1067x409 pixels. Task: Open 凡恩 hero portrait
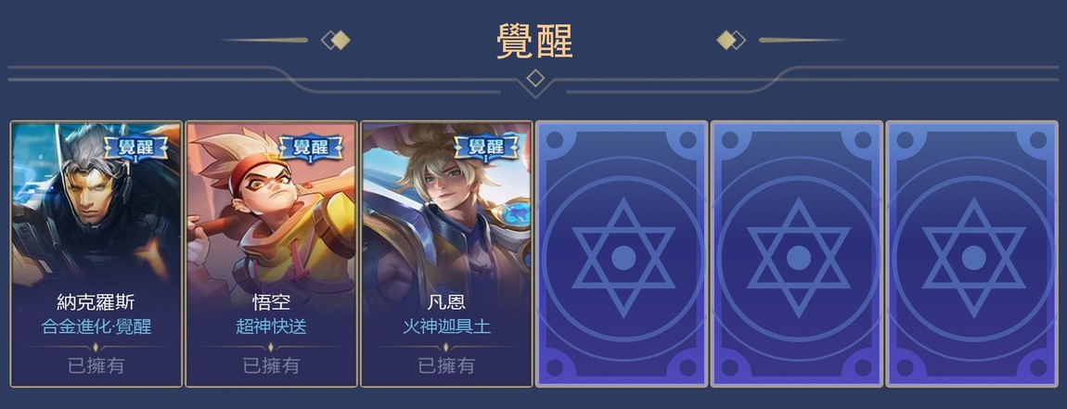click(446, 204)
